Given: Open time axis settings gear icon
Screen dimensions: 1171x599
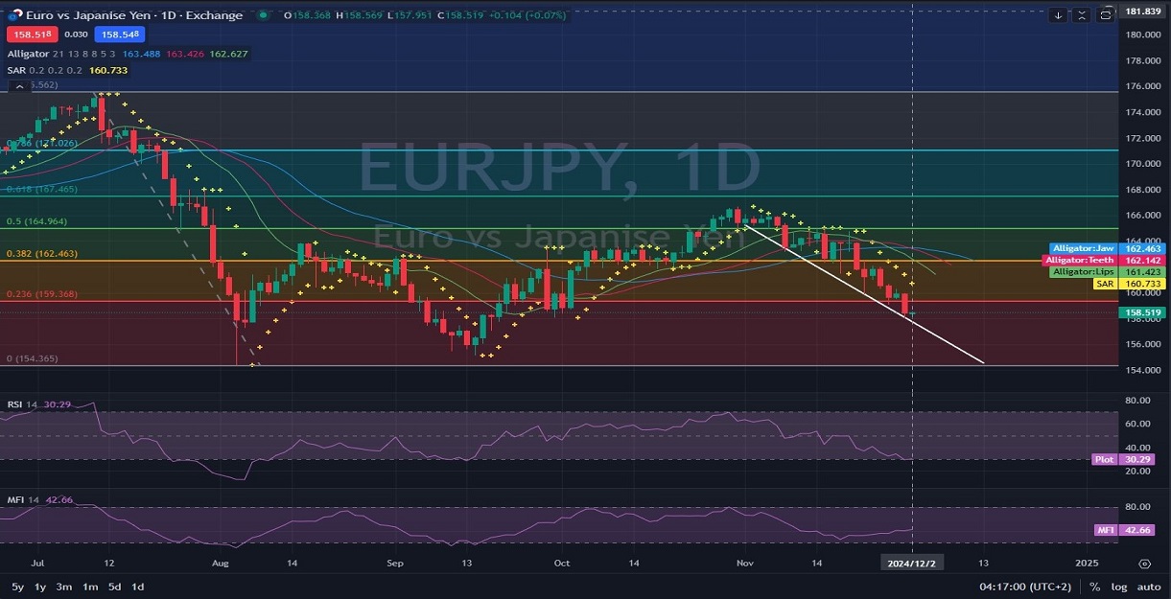Looking at the screenshot, I should click(x=1144, y=564).
